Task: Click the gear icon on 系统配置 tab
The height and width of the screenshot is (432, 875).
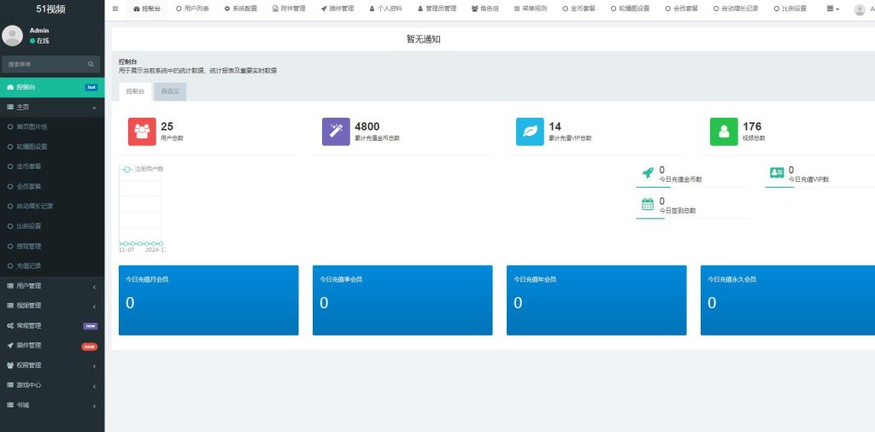Action: pos(227,9)
